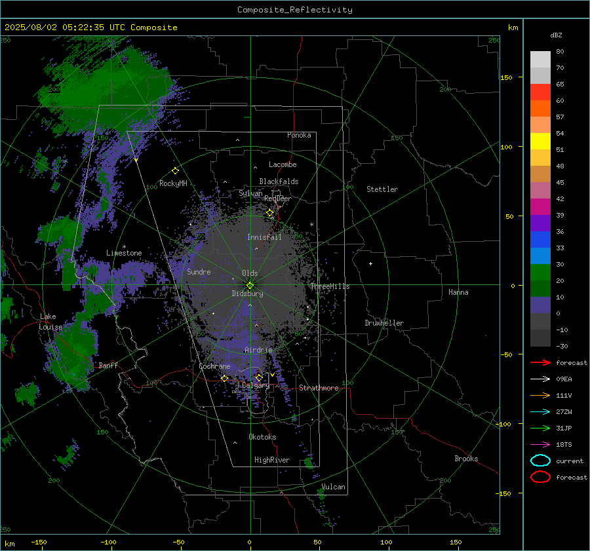Viewport: 590px width, 551px height.
Task: Click the red forecast ellipse legend icon
Action: 540,477
